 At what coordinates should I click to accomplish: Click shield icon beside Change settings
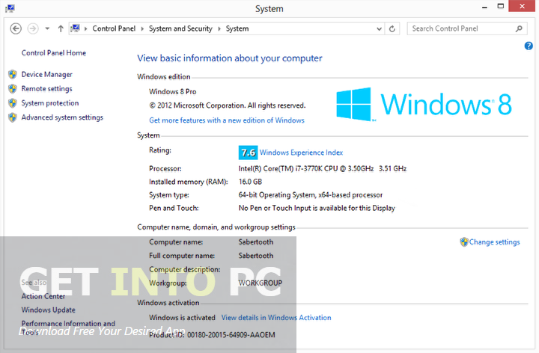point(464,242)
